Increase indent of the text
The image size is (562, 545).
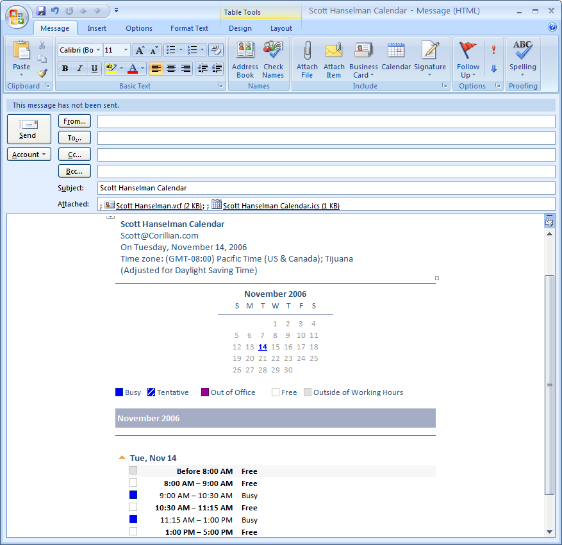217,69
